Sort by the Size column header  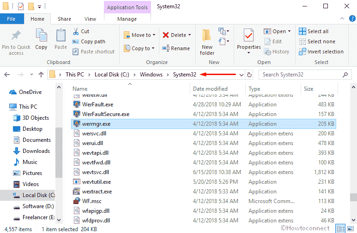click(309, 89)
